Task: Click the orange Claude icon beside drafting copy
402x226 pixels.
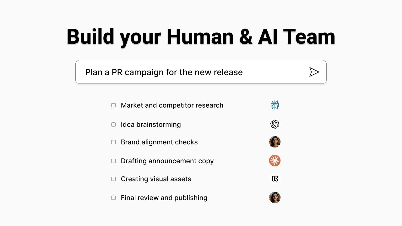Action: point(275,161)
